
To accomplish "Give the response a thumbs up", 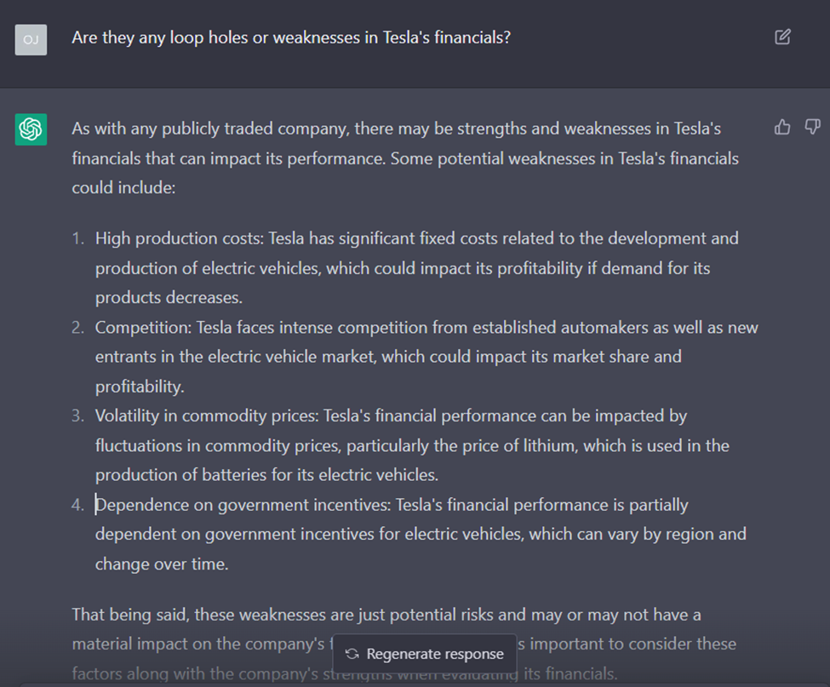I will [x=782, y=127].
